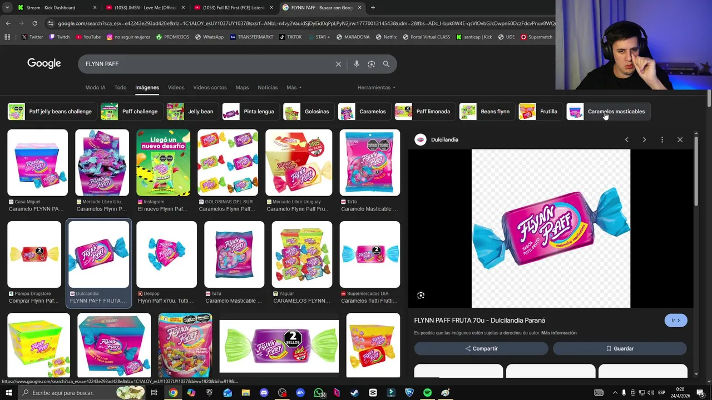Filter by Pinta lengua chip
The height and width of the screenshot is (400, 712).
(x=250, y=112)
